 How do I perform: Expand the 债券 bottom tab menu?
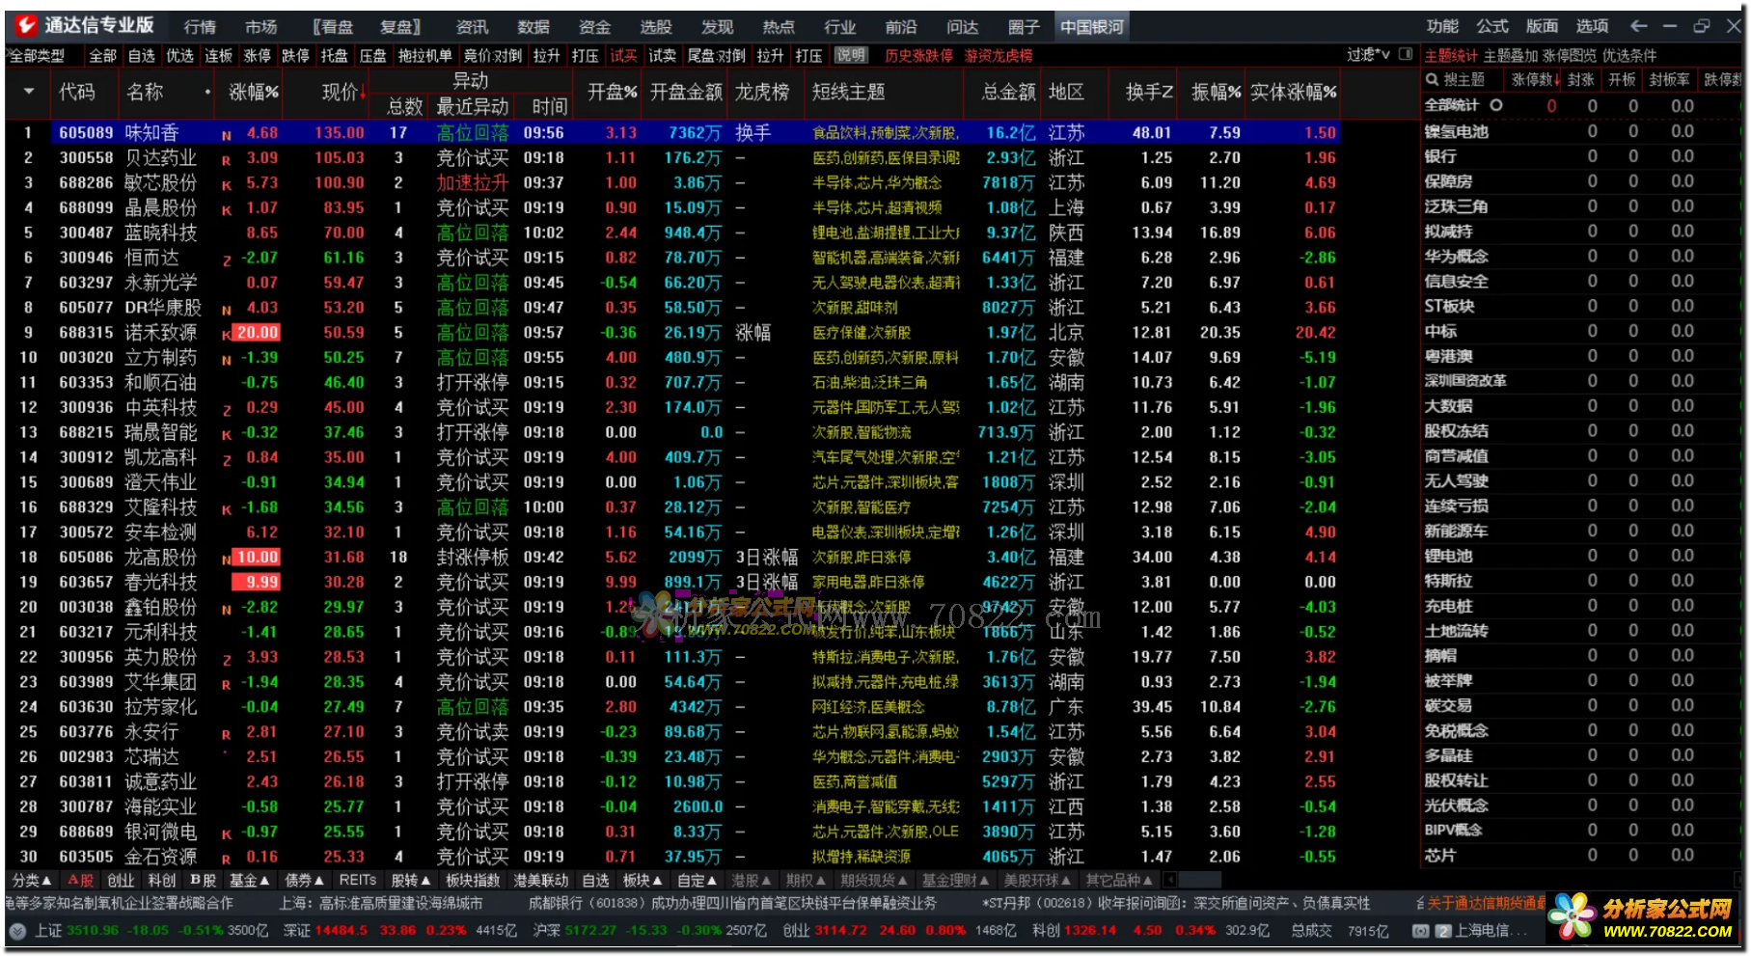305,880
